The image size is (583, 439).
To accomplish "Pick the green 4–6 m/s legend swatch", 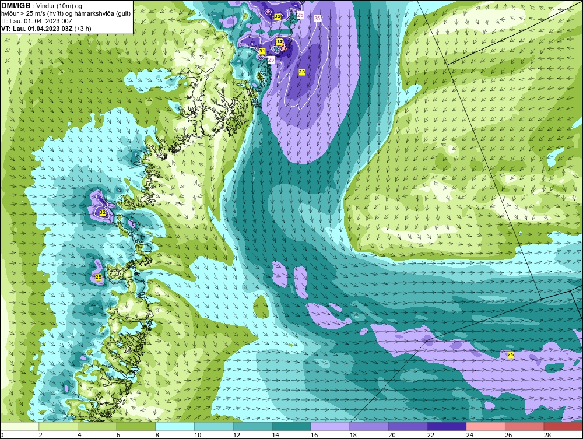I will 97,426.
